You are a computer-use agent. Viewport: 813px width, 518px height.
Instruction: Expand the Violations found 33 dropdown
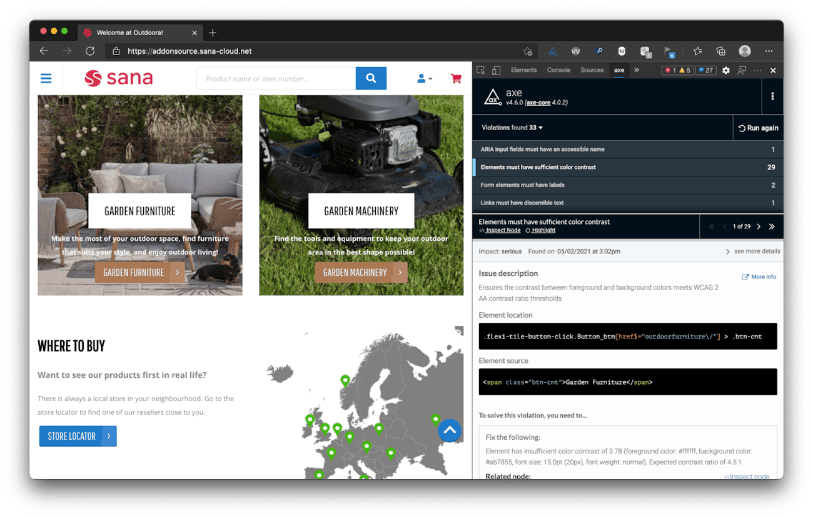pyautogui.click(x=512, y=128)
